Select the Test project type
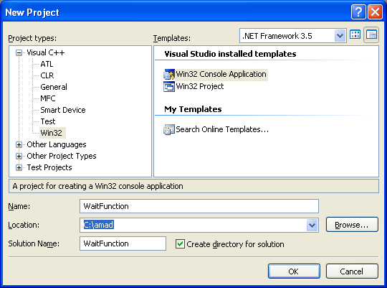387x288 pixels. [x=47, y=121]
